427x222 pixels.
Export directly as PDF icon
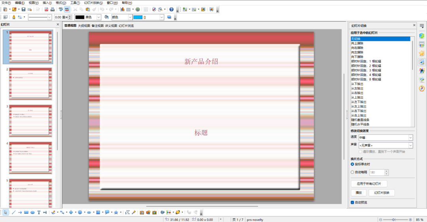pyautogui.click(x=46, y=9)
